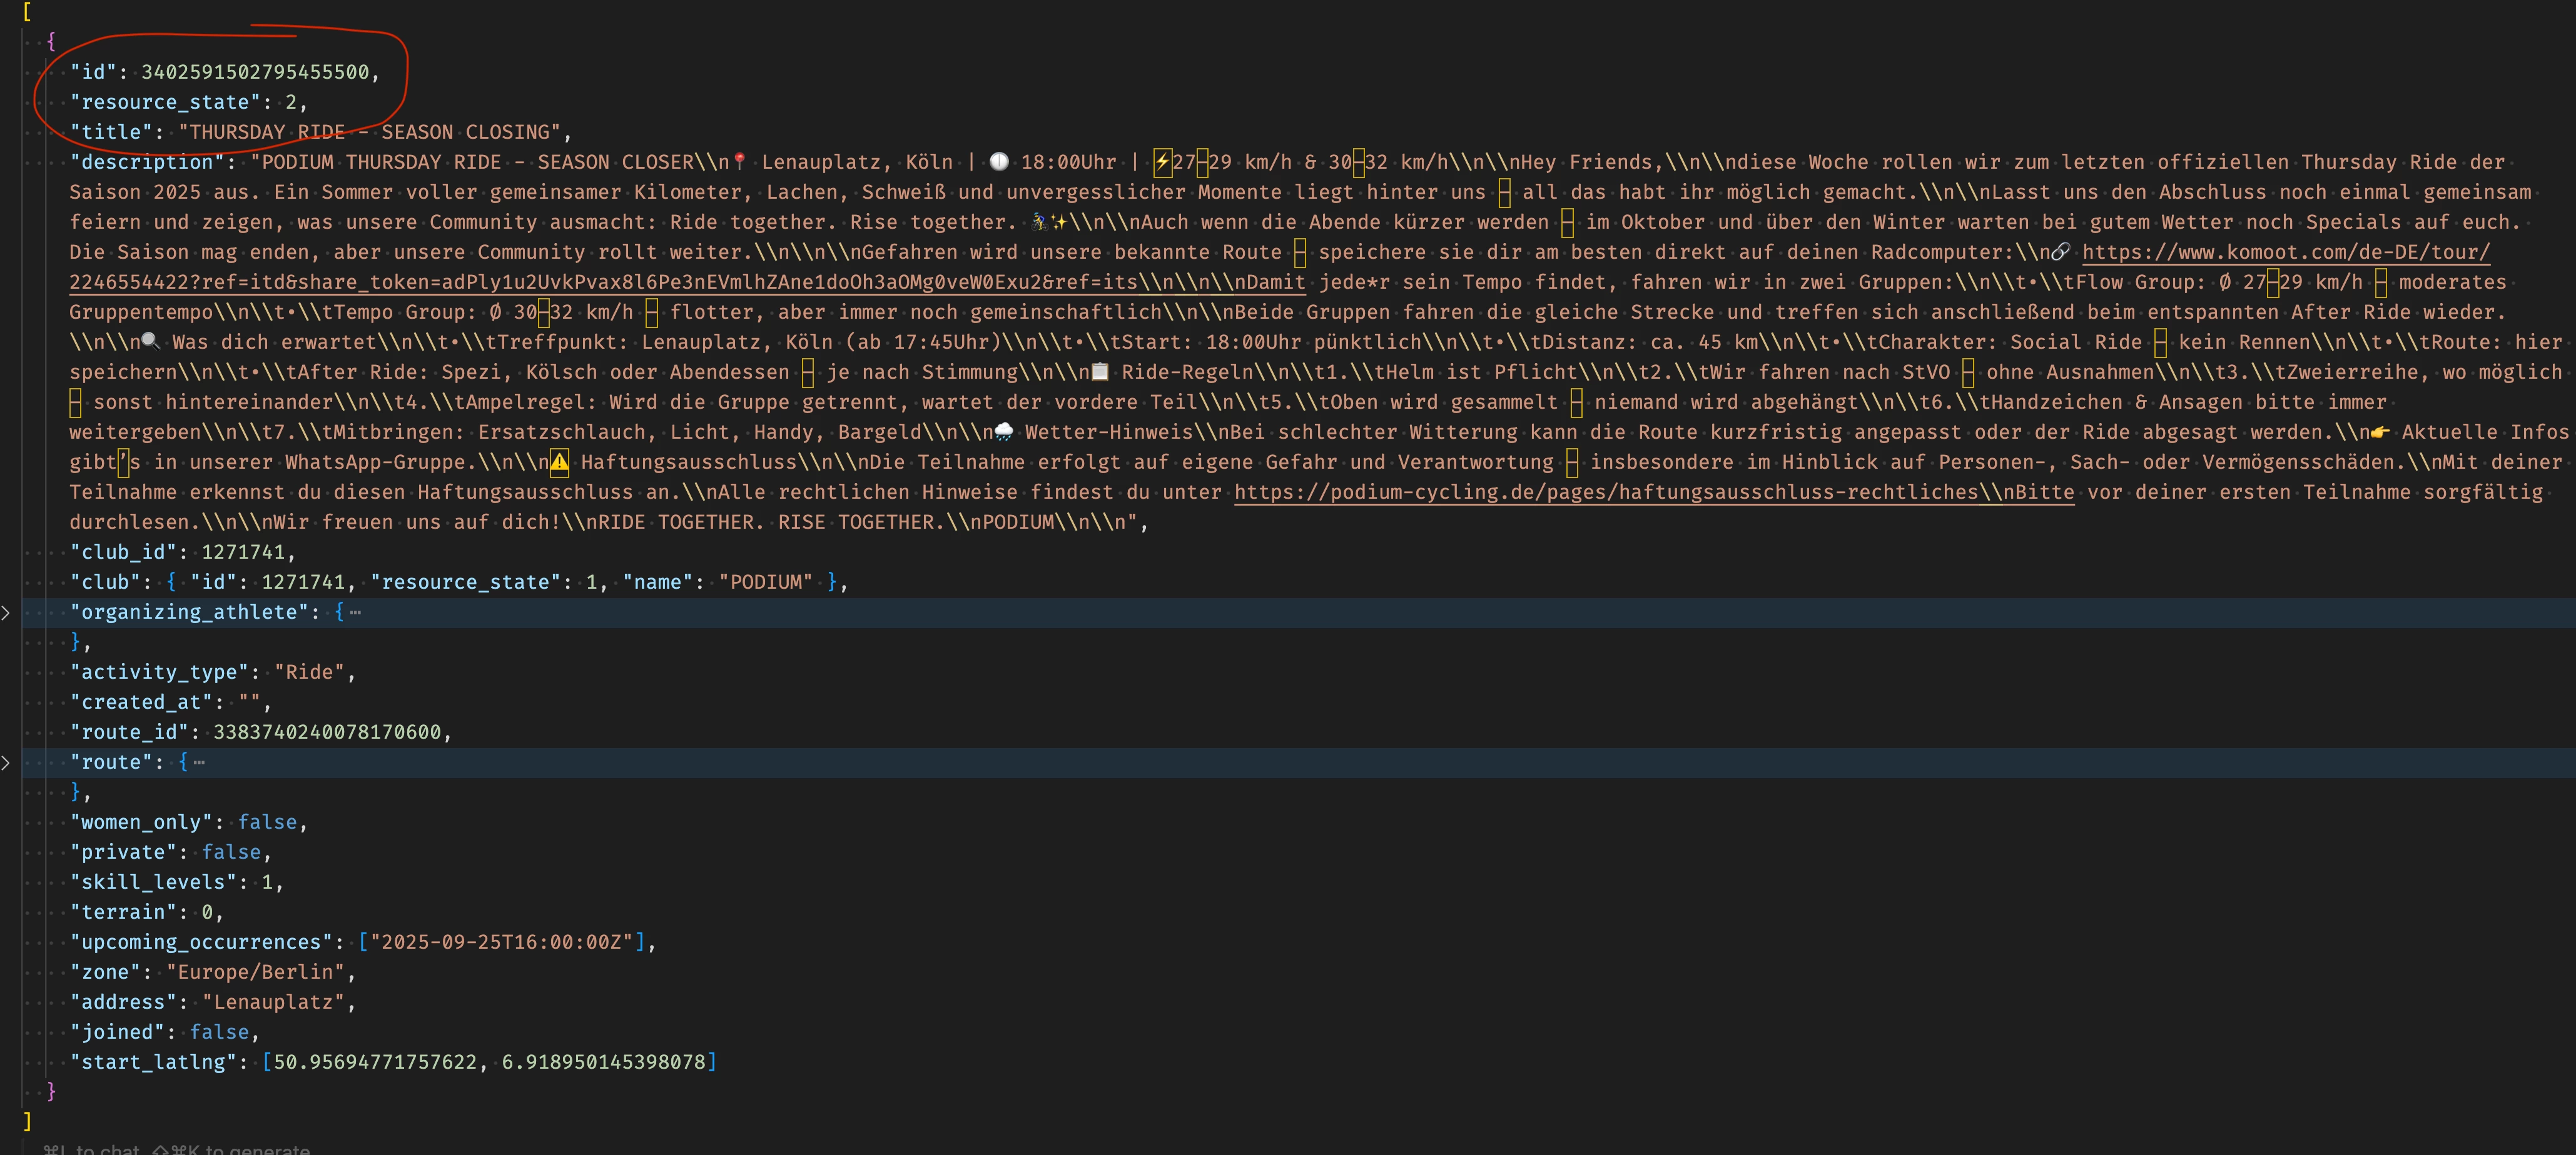Screen dimensions: 2576x1155
Task: Click the joined false value
Action: pyautogui.click(x=219, y=1032)
